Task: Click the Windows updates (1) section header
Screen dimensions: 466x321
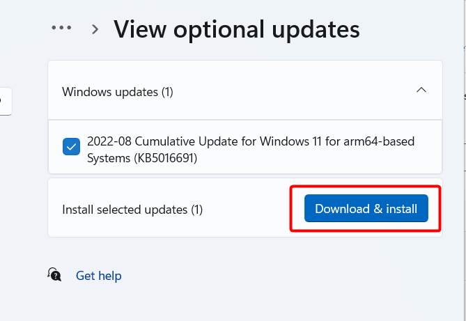Action: click(x=245, y=90)
